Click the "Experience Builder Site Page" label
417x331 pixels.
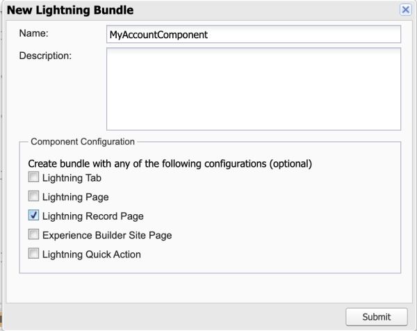click(107, 236)
